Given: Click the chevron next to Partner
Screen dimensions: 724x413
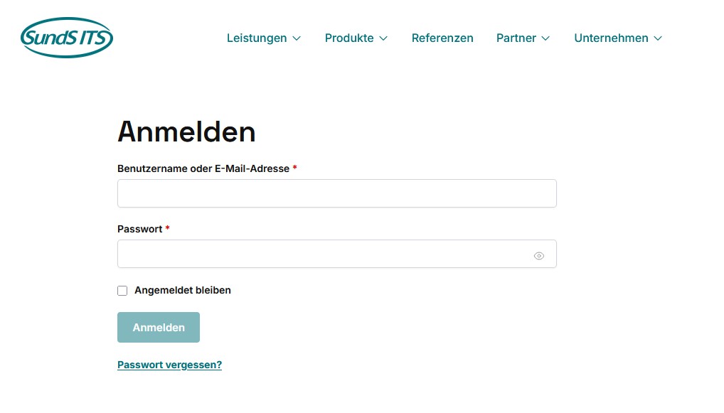Looking at the screenshot, I should point(545,38).
